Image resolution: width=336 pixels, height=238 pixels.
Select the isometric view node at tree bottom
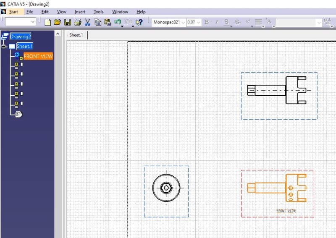tap(18, 115)
